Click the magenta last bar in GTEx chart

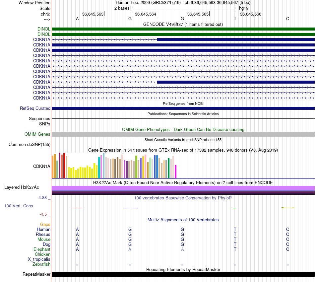coord(176,172)
